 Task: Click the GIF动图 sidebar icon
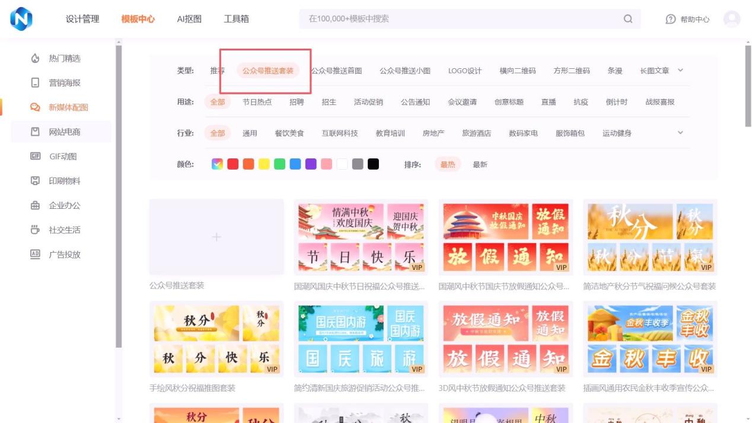[35, 157]
